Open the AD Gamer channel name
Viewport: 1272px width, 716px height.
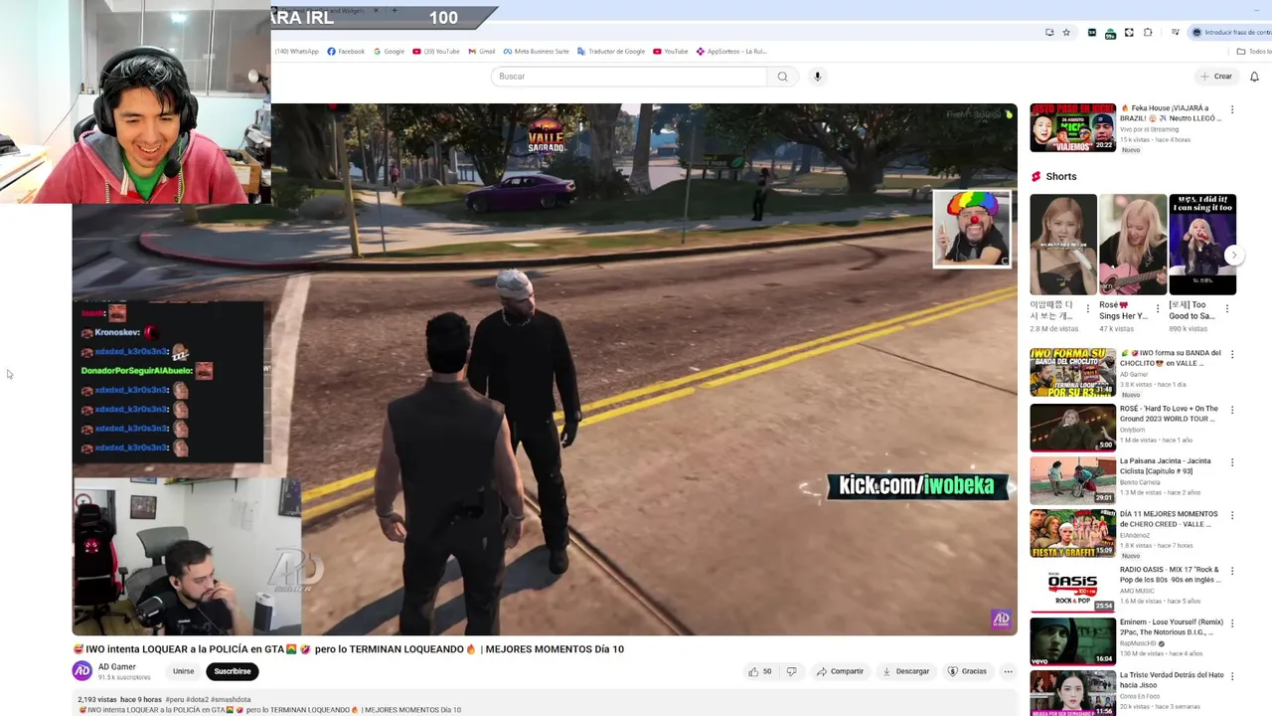click(x=117, y=667)
